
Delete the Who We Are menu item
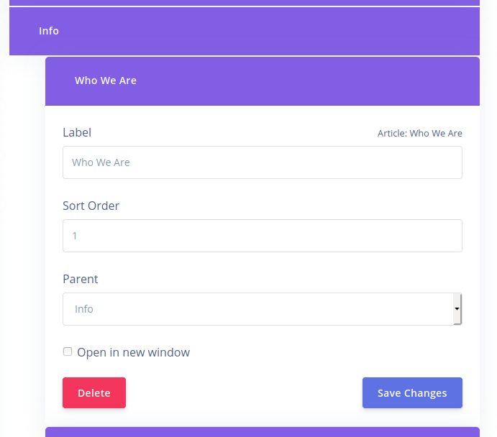pos(94,393)
